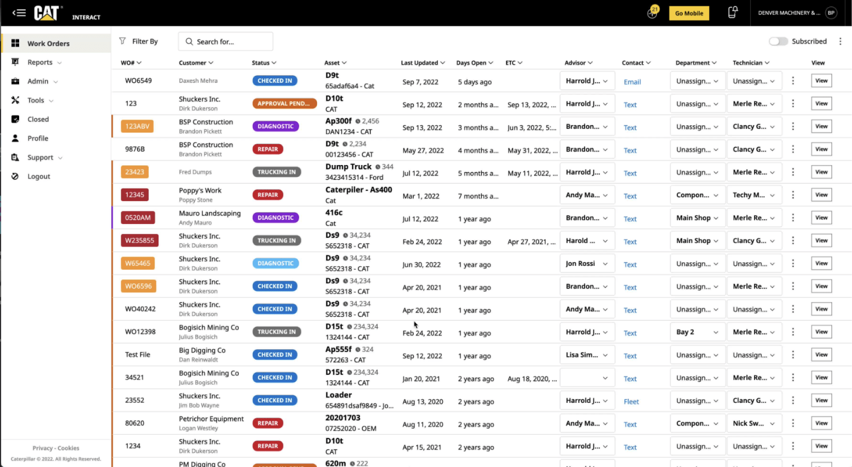Open the Department dropdown for 0520AM showing Main Shop

[x=697, y=218]
